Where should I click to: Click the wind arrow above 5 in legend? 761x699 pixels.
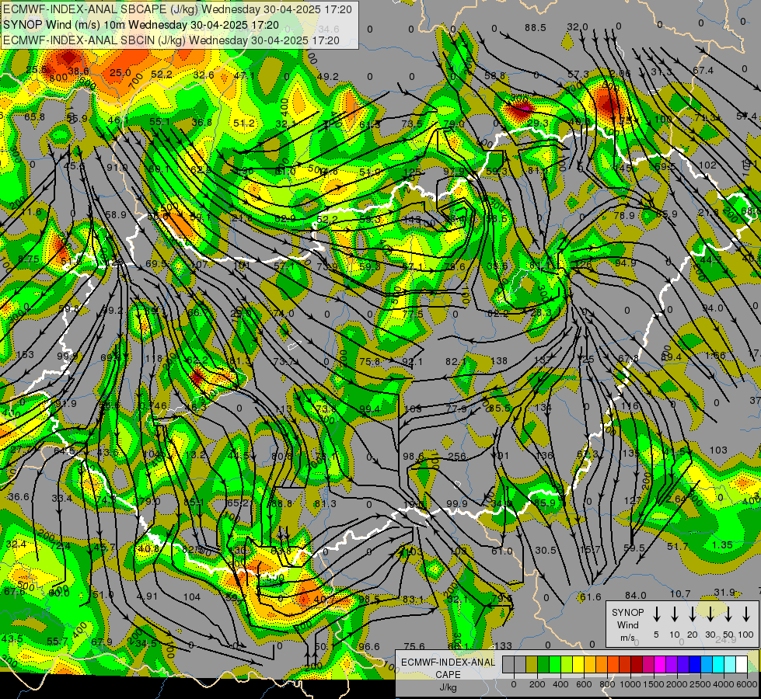(656, 614)
